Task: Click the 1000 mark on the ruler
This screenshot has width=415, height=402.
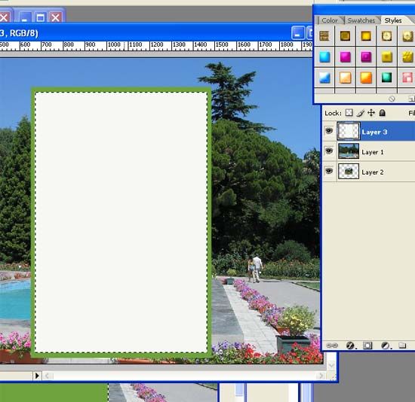Action: click(114, 44)
